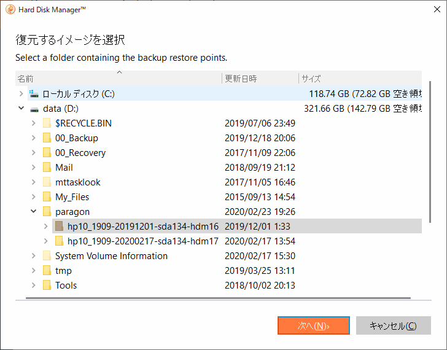447x350 pixels.
Task: Click the hp10_1909-20191201 backup folder icon
Action: pos(59,227)
